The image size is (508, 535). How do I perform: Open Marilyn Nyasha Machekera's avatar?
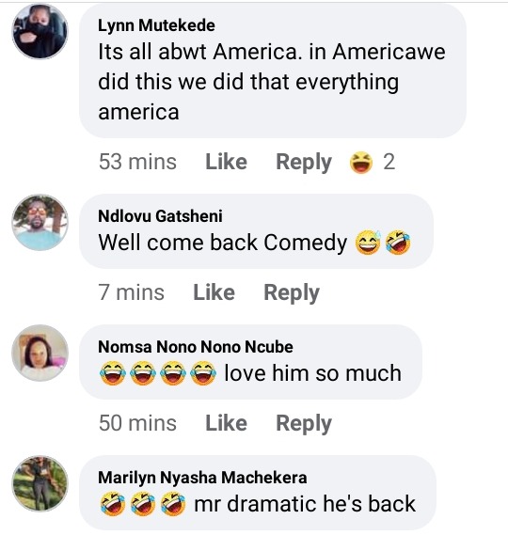click(40, 483)
